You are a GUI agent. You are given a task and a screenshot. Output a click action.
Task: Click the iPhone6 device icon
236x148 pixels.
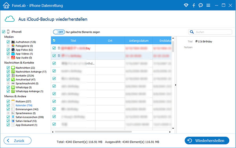(8, 31)
